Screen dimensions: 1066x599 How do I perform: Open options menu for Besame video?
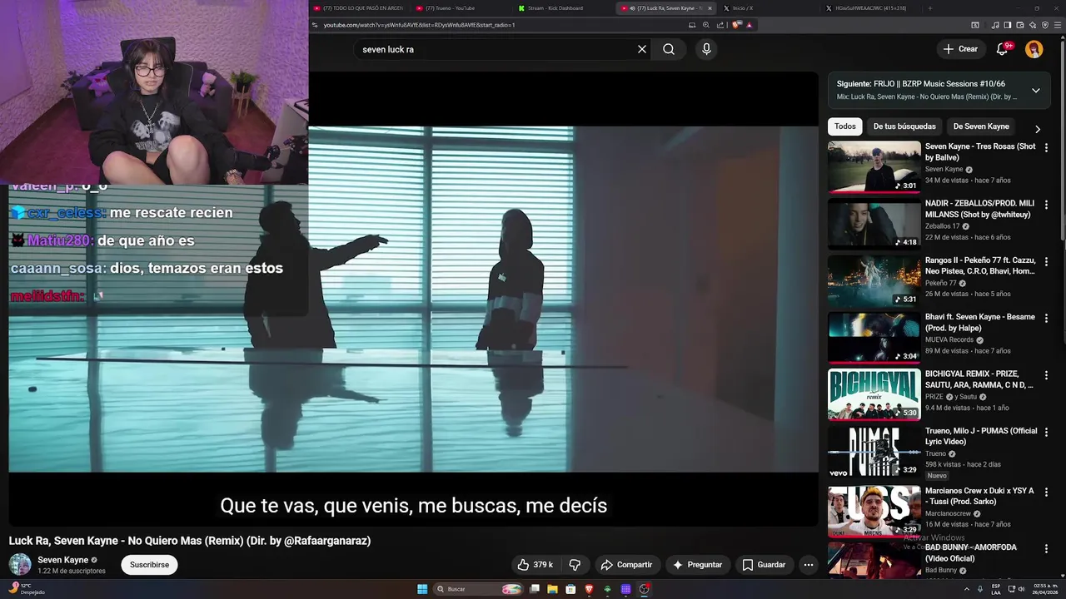(1046, 319)
